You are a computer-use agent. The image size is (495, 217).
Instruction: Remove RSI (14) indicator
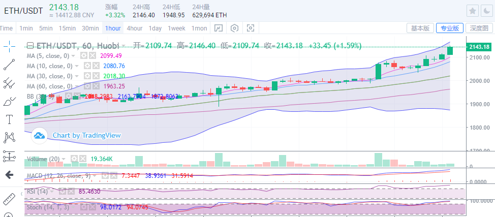(x=71, y=192)
